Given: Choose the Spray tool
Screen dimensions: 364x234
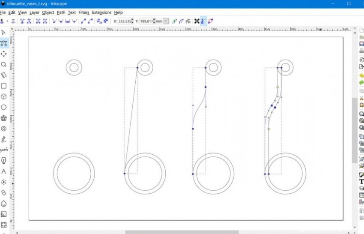Looking at the screenshot, I should (x=4, y=182).
